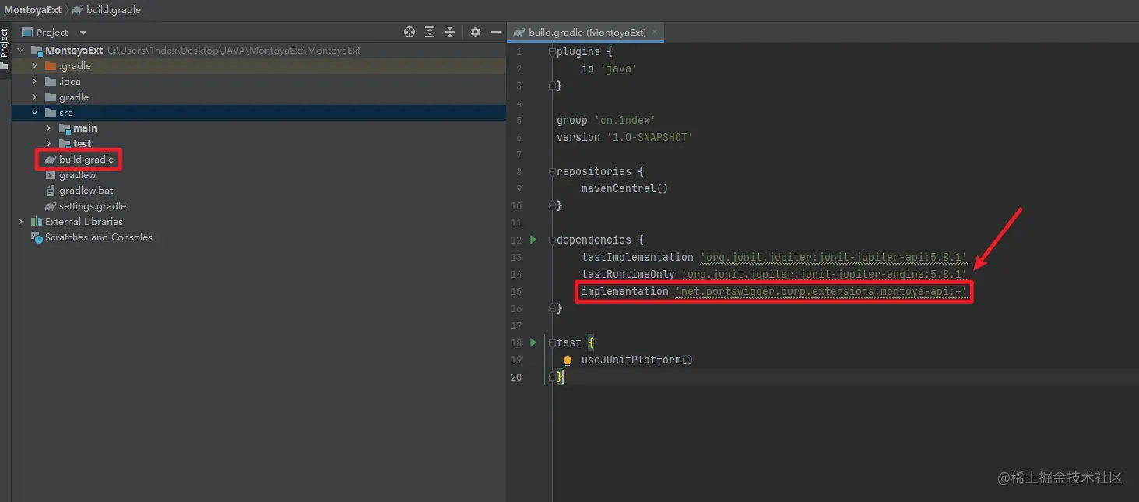This screenshot has height=502, width=1139.
Task: Click mavenCentral() in repositories block
Action: click(x=624, y=188)
